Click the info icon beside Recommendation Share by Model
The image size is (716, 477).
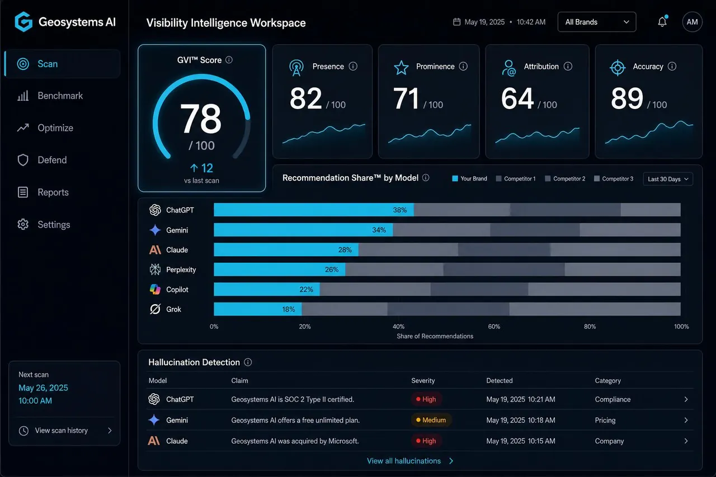click(x=426, y=178)
